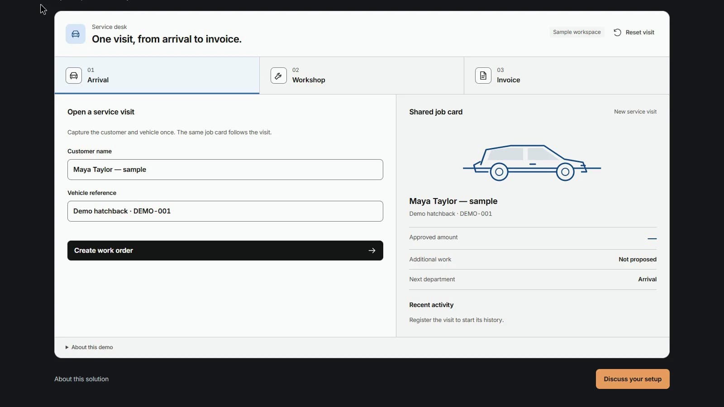
Task: Click the Sample workspace badge
Action: pos(577,32)
